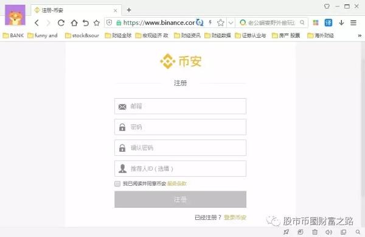Click the search magnifier in search box

302,23
